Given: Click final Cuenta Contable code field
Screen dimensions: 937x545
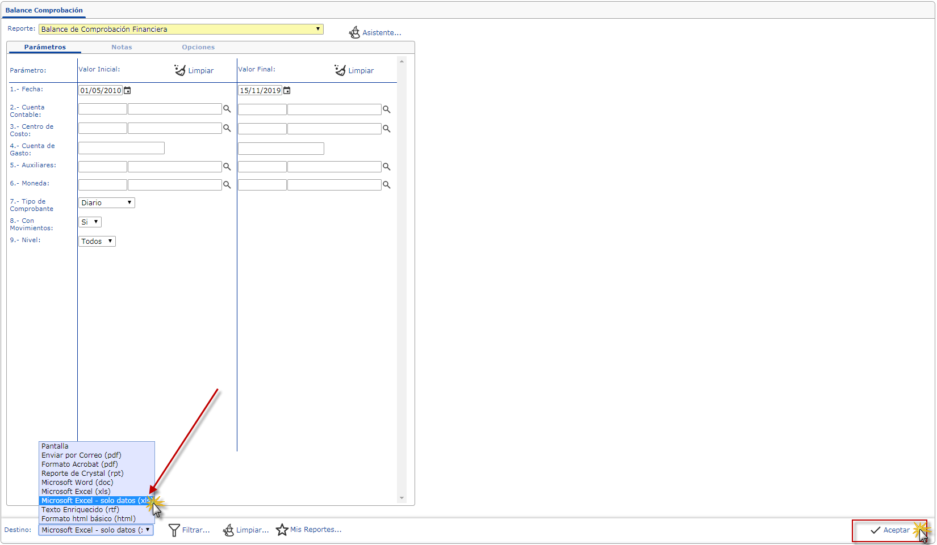Looking at the screenshot, I should [262, 109].
